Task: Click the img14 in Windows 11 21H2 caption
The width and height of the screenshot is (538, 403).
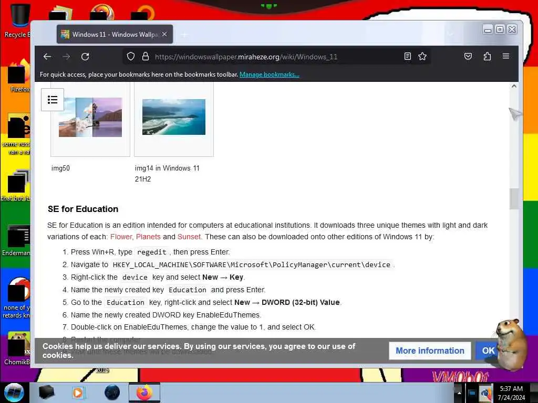Action: tap(167, 173)
